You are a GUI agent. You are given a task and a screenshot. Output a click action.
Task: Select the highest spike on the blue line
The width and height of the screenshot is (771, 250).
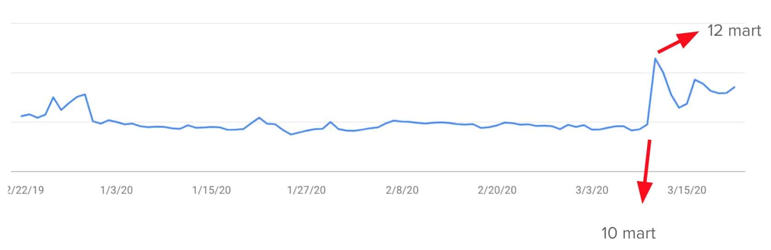[655, 58]
